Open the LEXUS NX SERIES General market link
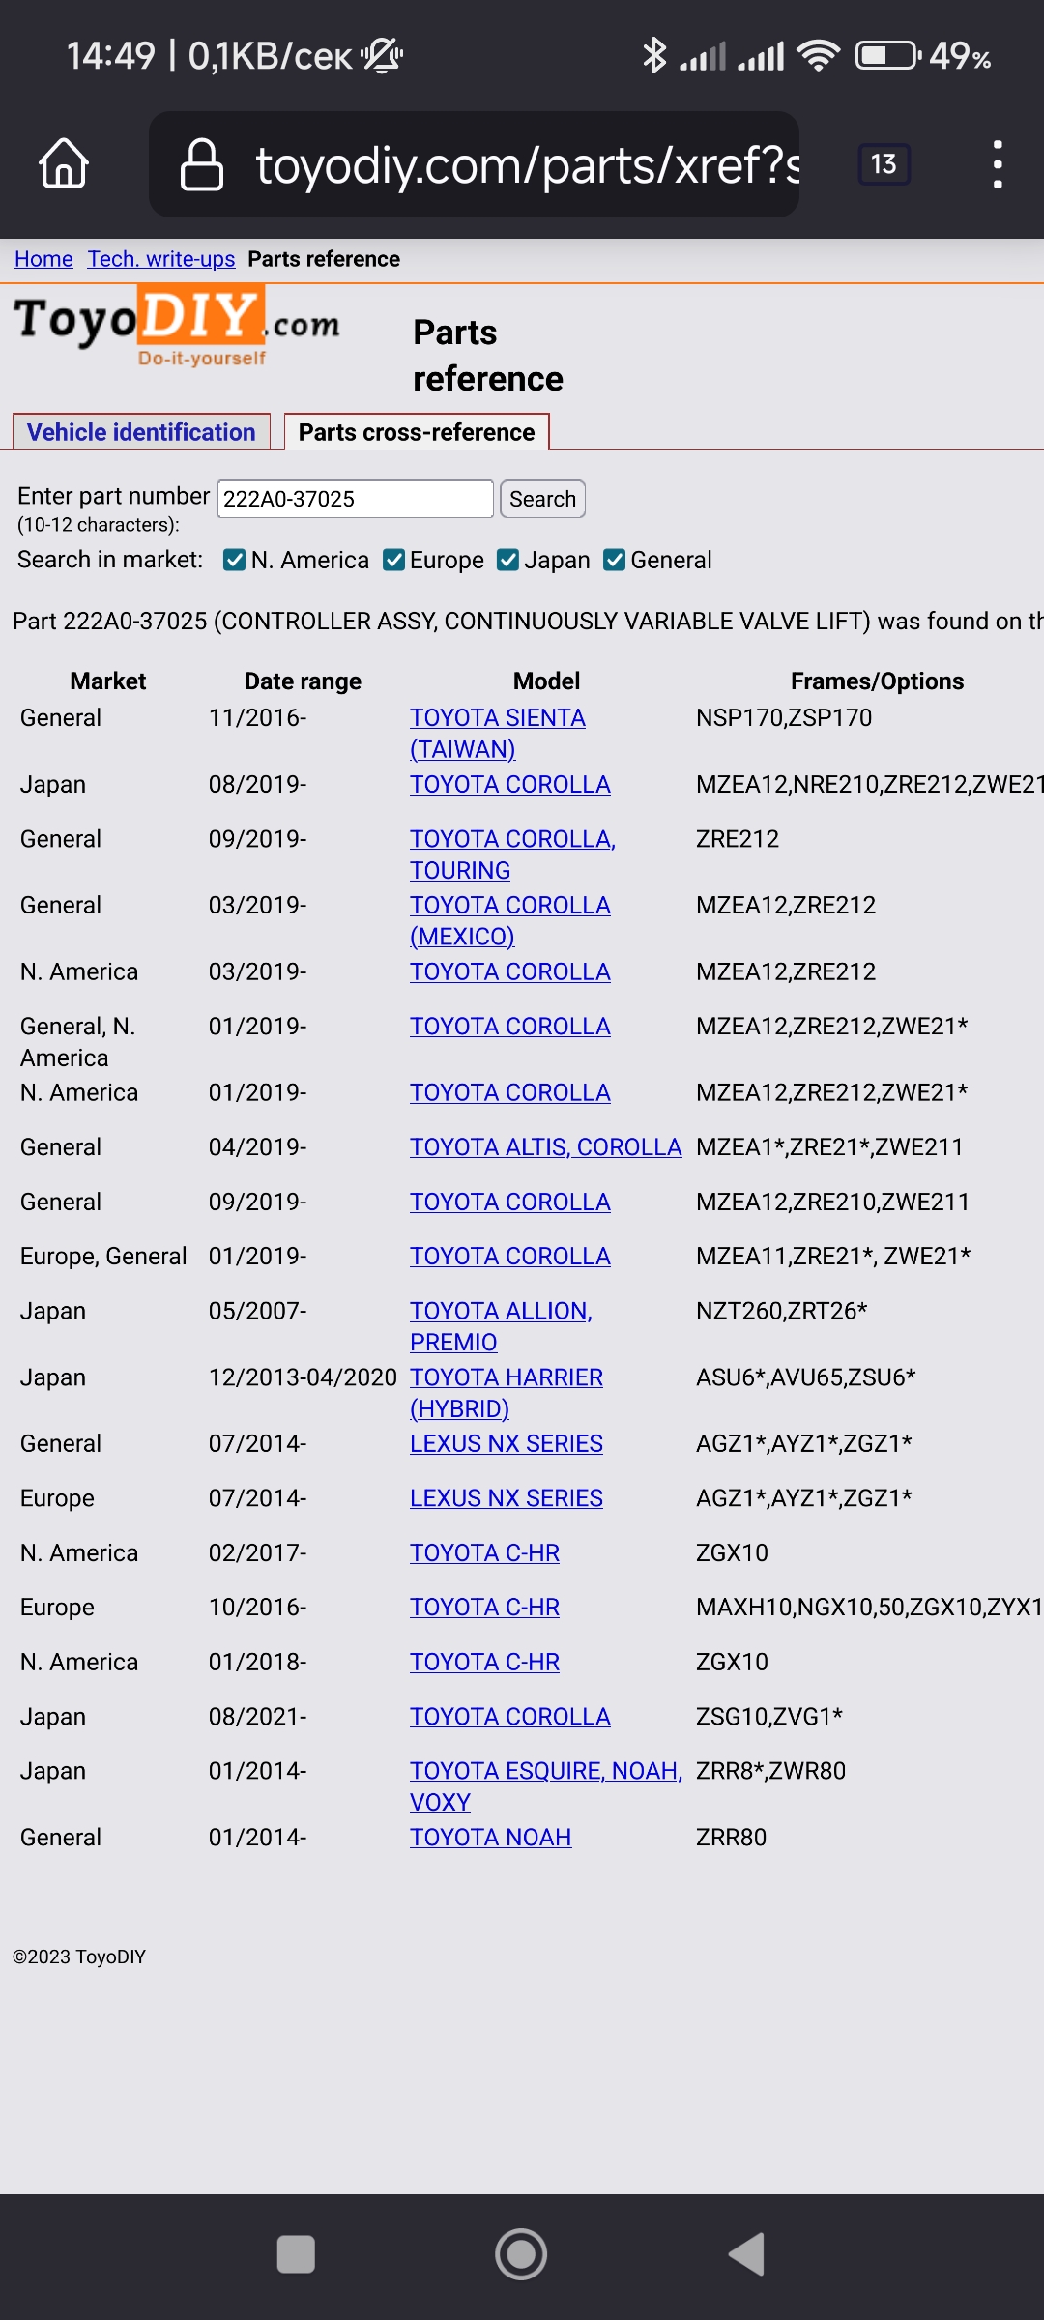 coord(506,1443)
